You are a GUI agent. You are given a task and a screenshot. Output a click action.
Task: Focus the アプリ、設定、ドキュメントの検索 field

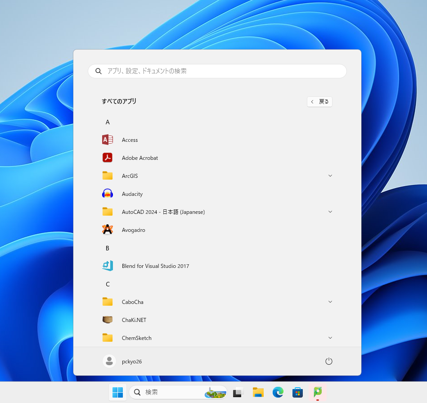pos(217,71)
